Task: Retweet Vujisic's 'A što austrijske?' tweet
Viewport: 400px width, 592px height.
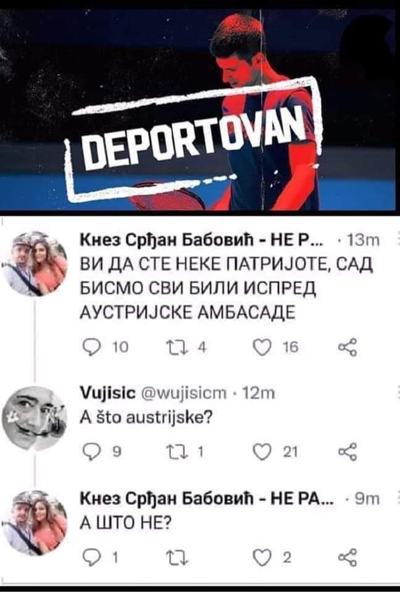Action: 175,452
